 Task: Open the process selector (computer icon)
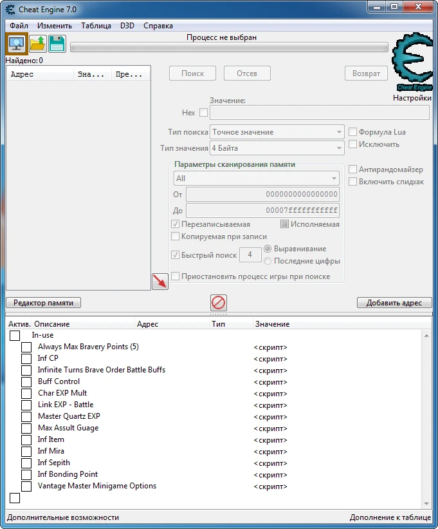17,44
